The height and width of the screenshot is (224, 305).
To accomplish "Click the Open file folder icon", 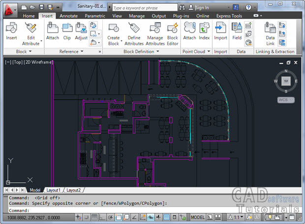I will tap(32, 7).
